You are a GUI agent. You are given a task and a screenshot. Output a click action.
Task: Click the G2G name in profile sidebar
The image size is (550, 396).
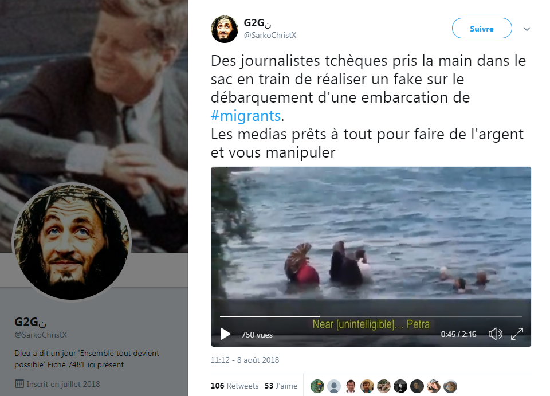pos(30,322)
